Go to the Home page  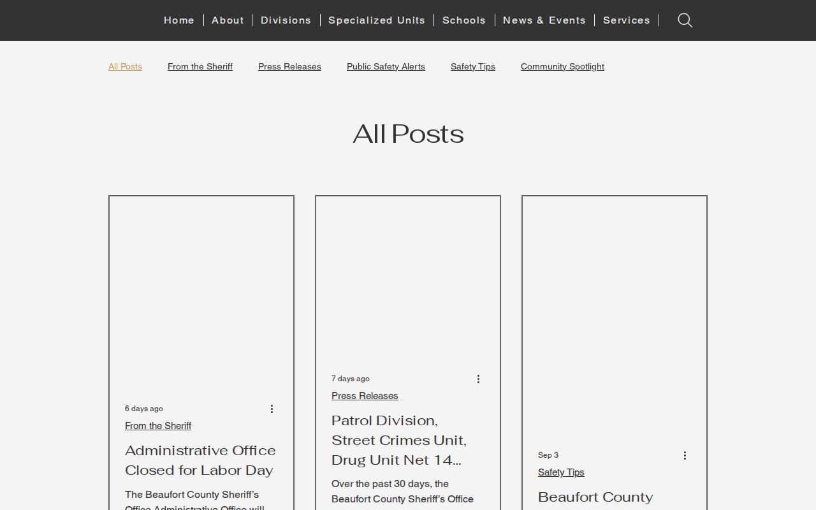(179, 20)
